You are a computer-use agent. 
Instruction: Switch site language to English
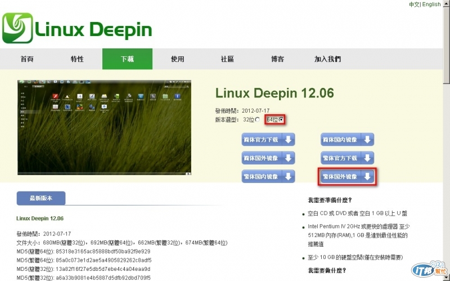click(431, 5)
